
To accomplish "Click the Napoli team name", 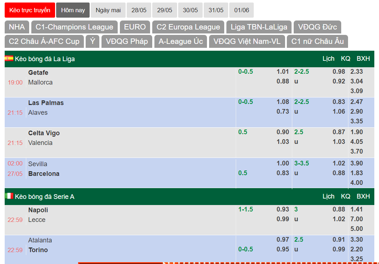I will coord(38,210).
